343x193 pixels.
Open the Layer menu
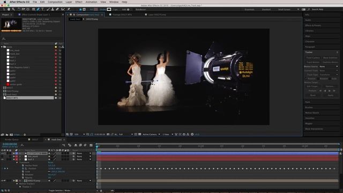[x=69, y=2]
